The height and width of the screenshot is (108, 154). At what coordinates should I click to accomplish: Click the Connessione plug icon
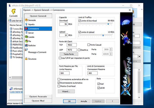[x=26, y=29]
